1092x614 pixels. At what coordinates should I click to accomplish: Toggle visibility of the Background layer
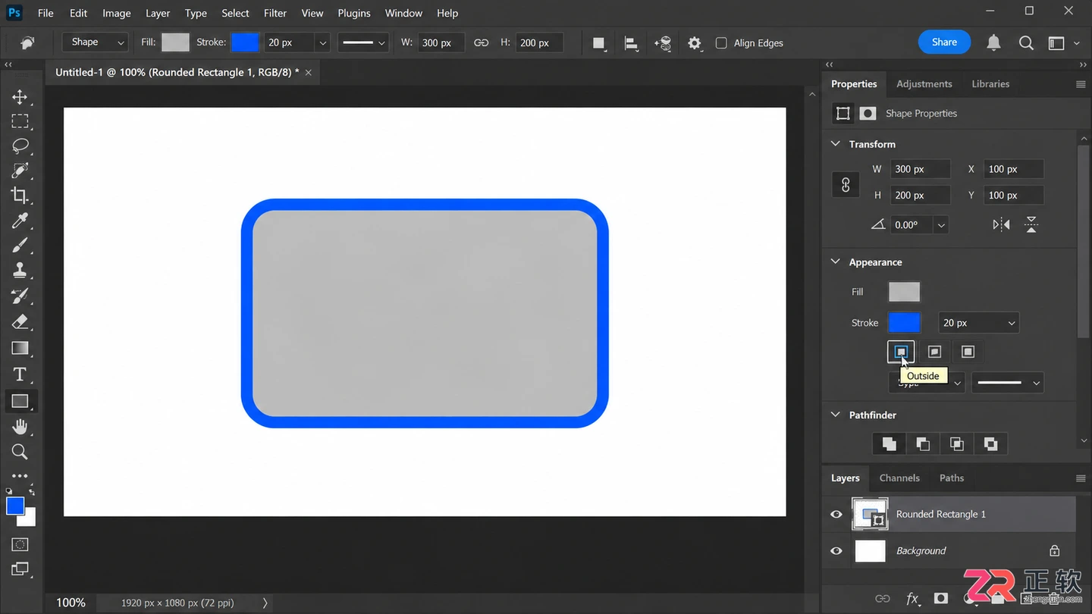click(836, 550)
